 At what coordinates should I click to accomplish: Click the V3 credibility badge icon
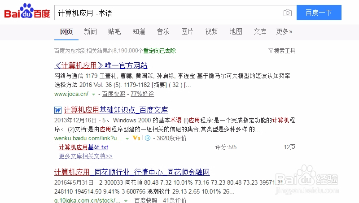[x=136, y=138]
